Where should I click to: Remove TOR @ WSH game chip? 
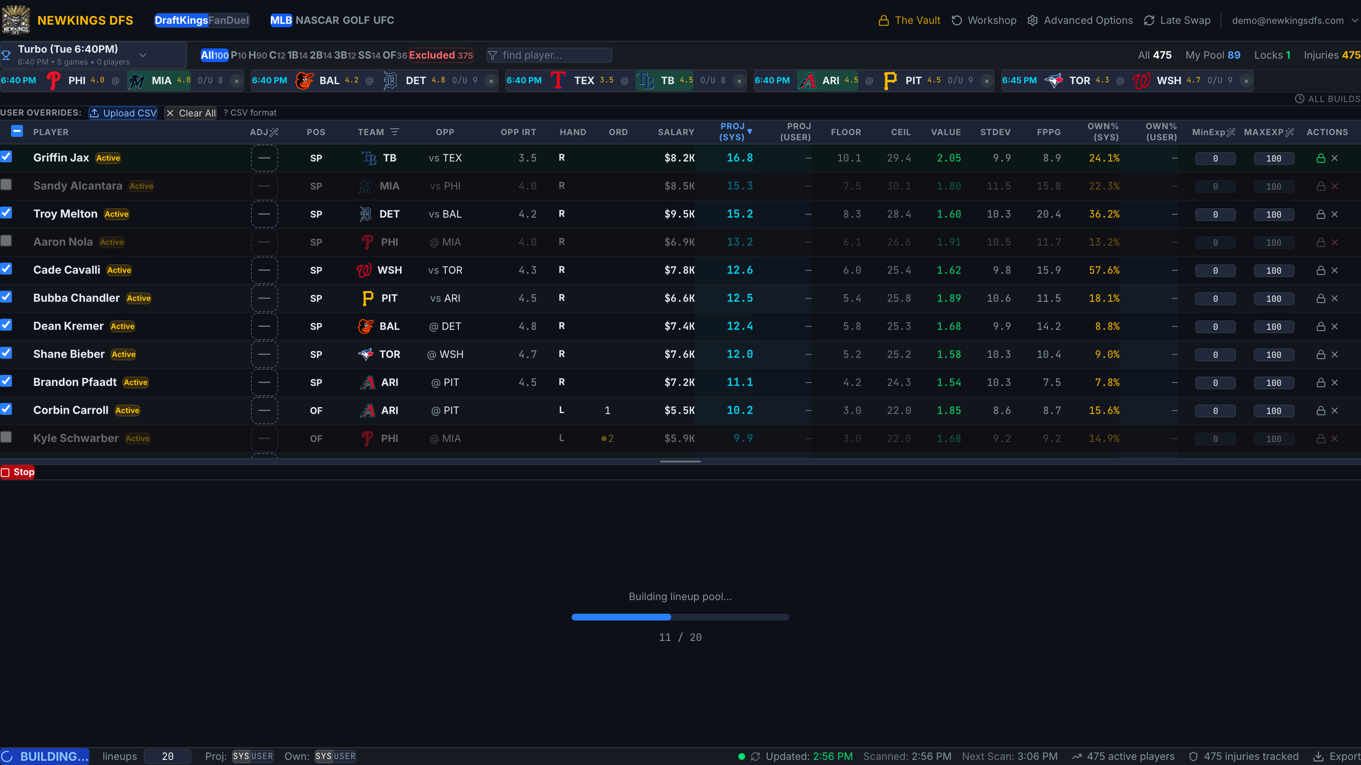pos(1246,81)
